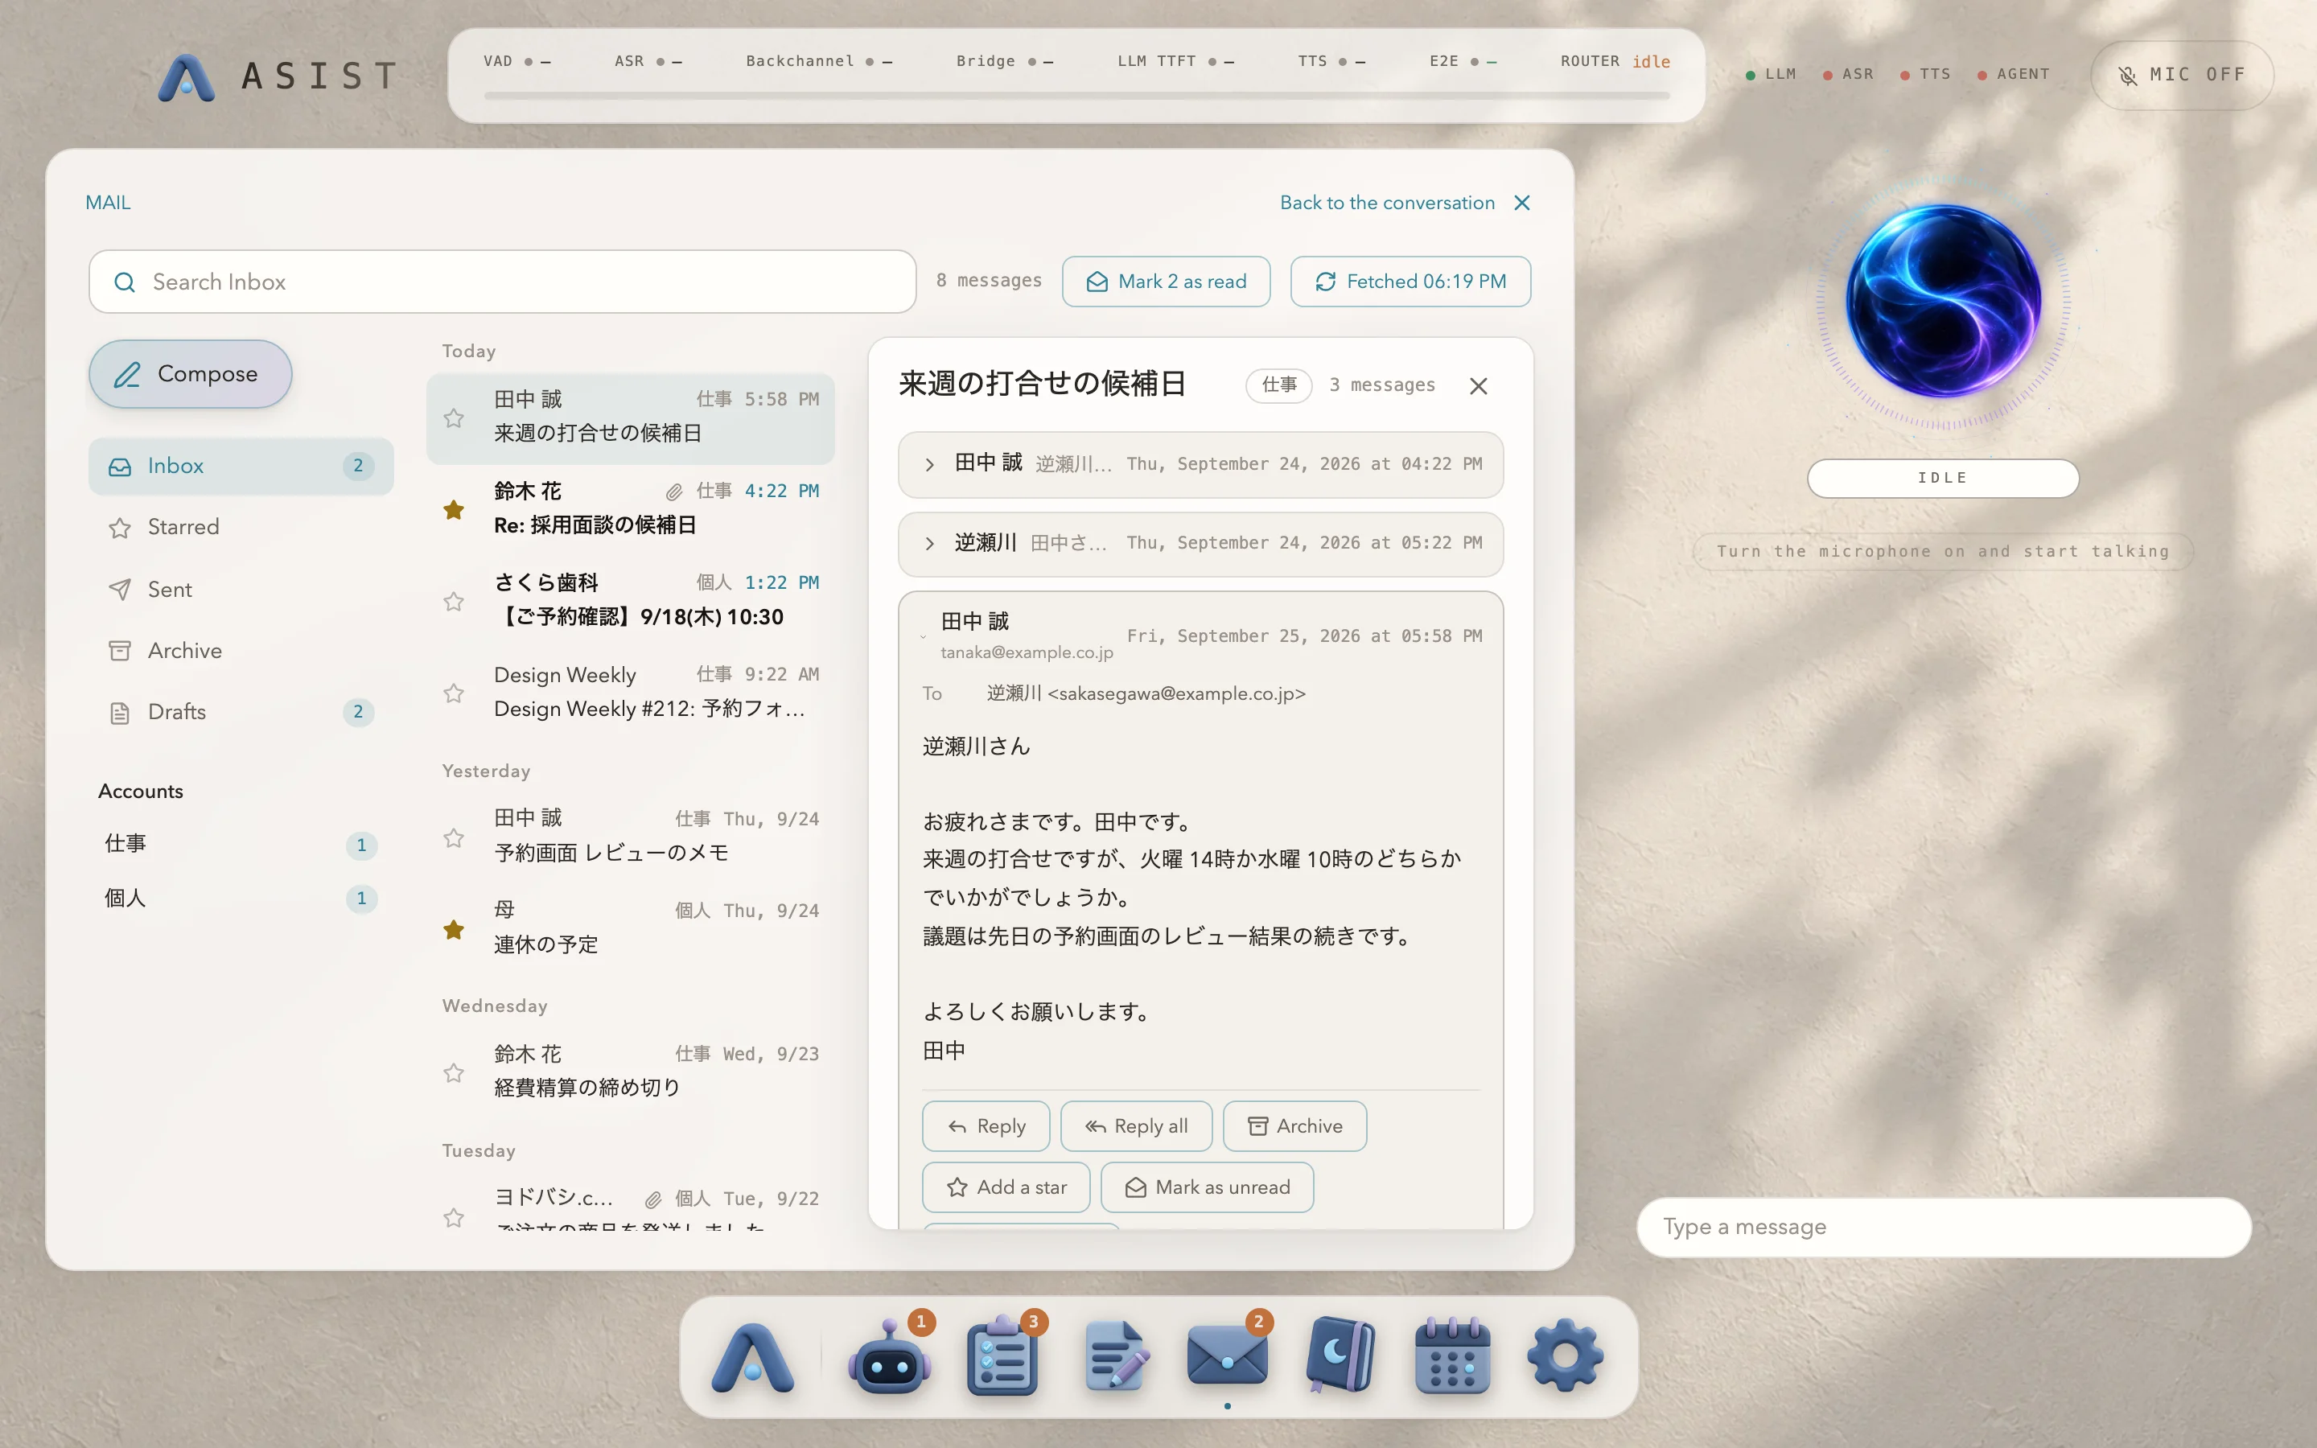This screenshot has height=1448, width=2317.
Task: Open the Starred folder
Action: 241,528
